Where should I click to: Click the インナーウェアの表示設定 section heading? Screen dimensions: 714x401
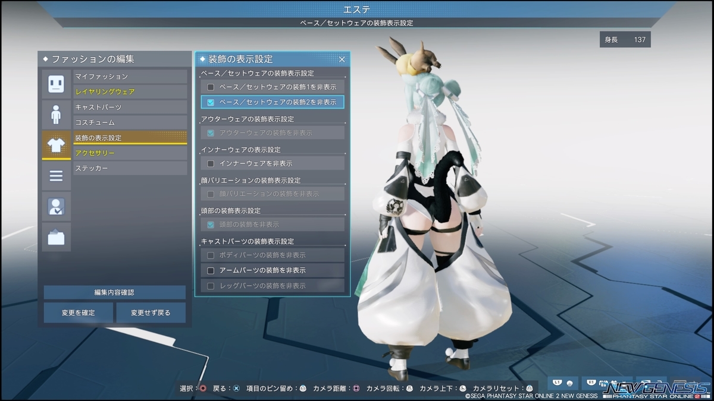pos(240,150)
